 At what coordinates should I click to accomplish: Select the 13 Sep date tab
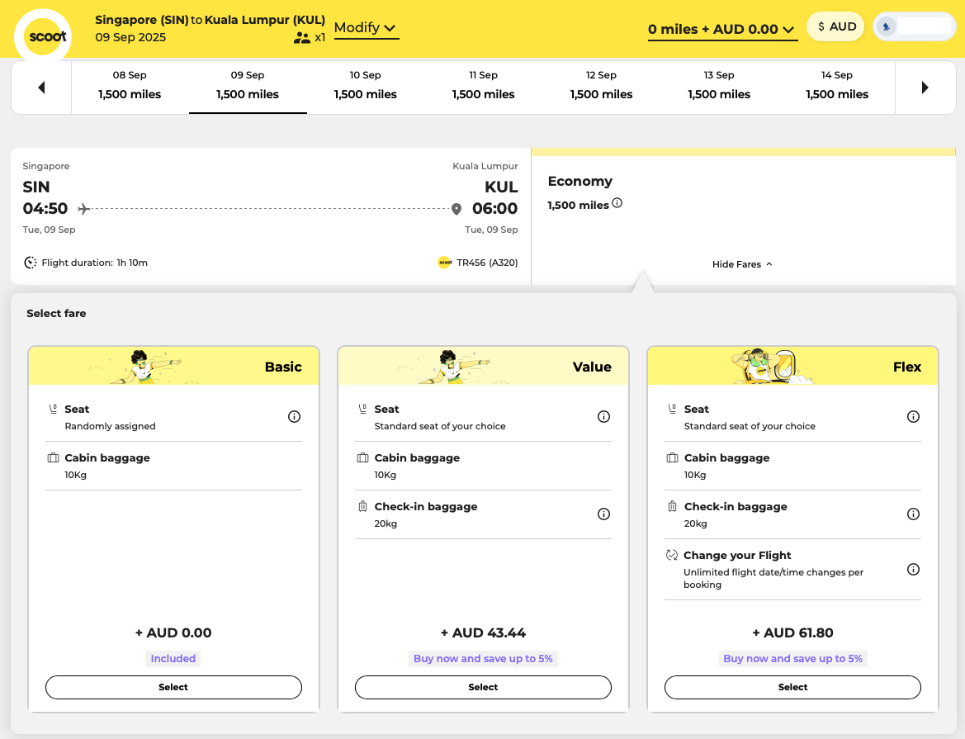coord(719,87)
